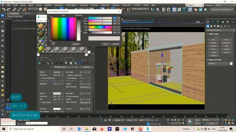Toggle the Fresnel IOR lock button
236x132 pixels.
(51, 81)
